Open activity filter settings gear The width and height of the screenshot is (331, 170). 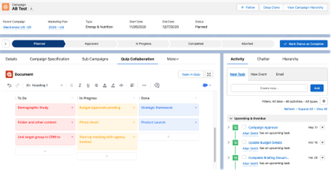tap(324, 101)
